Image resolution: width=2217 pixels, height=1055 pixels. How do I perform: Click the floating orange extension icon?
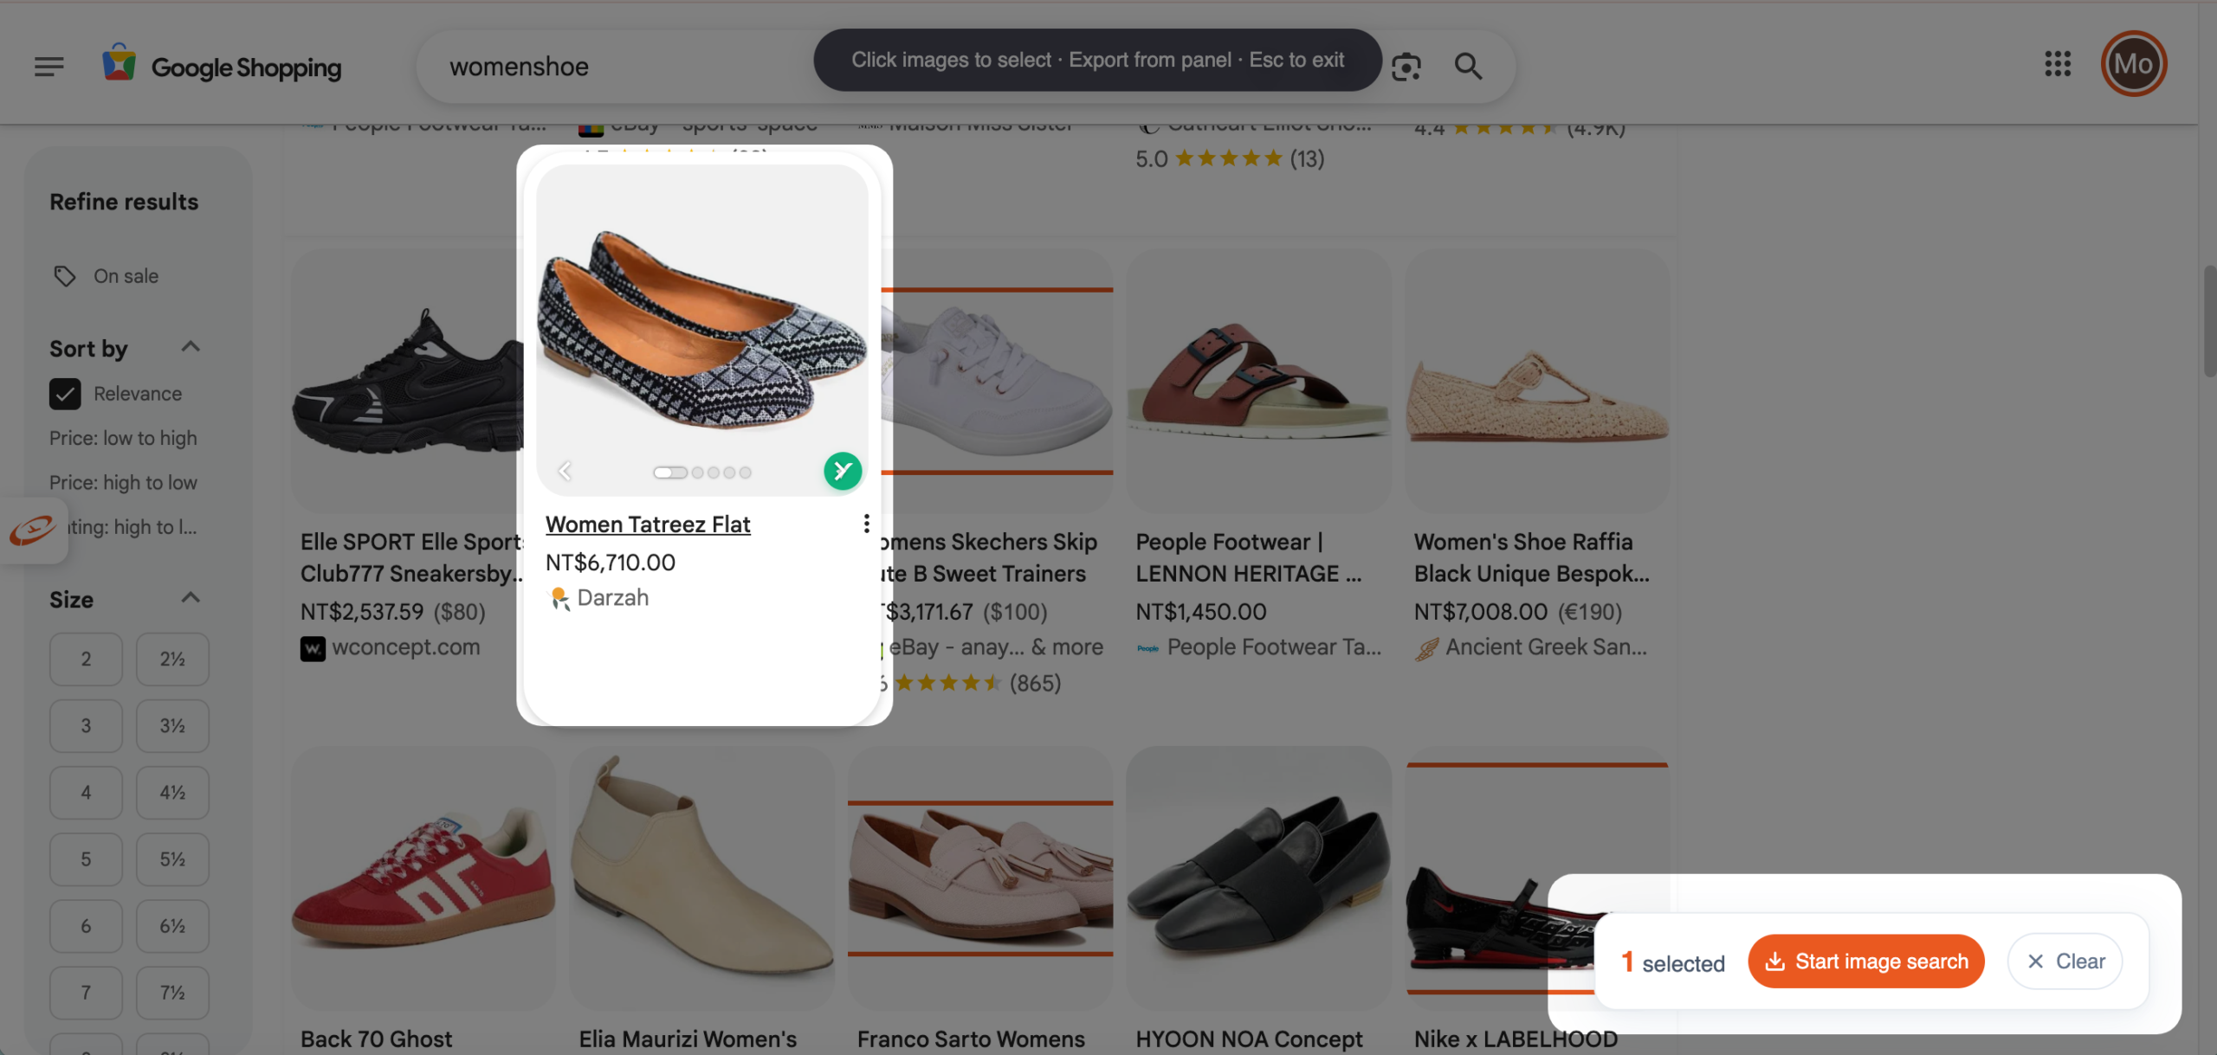tap(33, 530)
